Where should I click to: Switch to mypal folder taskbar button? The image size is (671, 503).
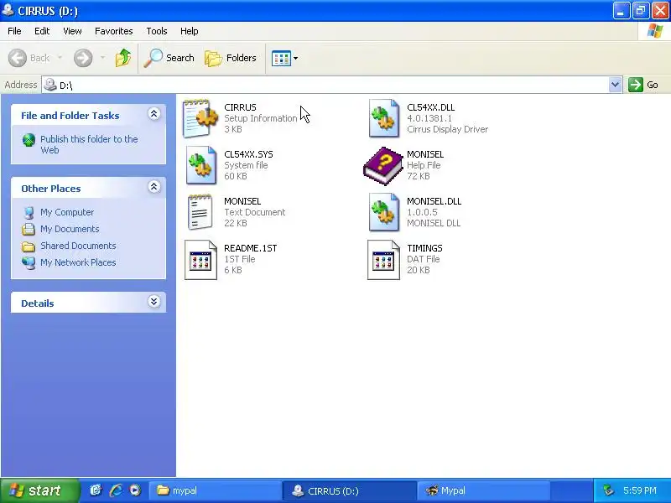pyautogui.click(x=216, y=490)
